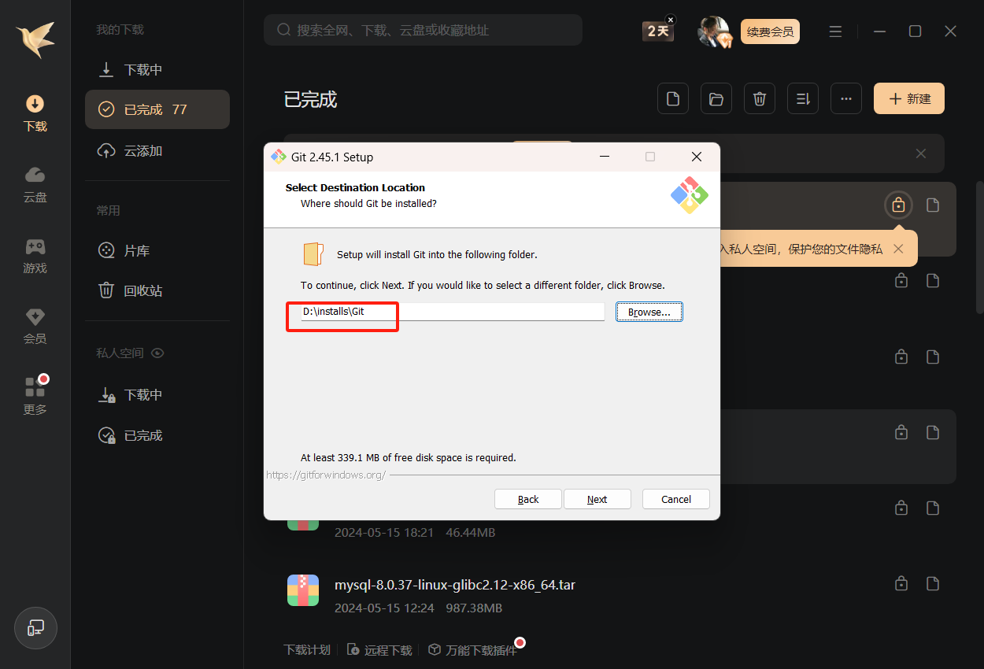
Task: Open 下载计划 at the bottom bar
Action: point(307,650)
